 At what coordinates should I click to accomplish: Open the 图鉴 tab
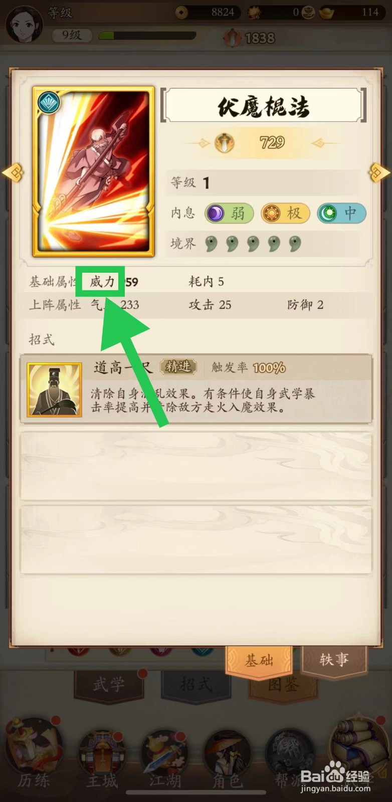coord(283,684)
